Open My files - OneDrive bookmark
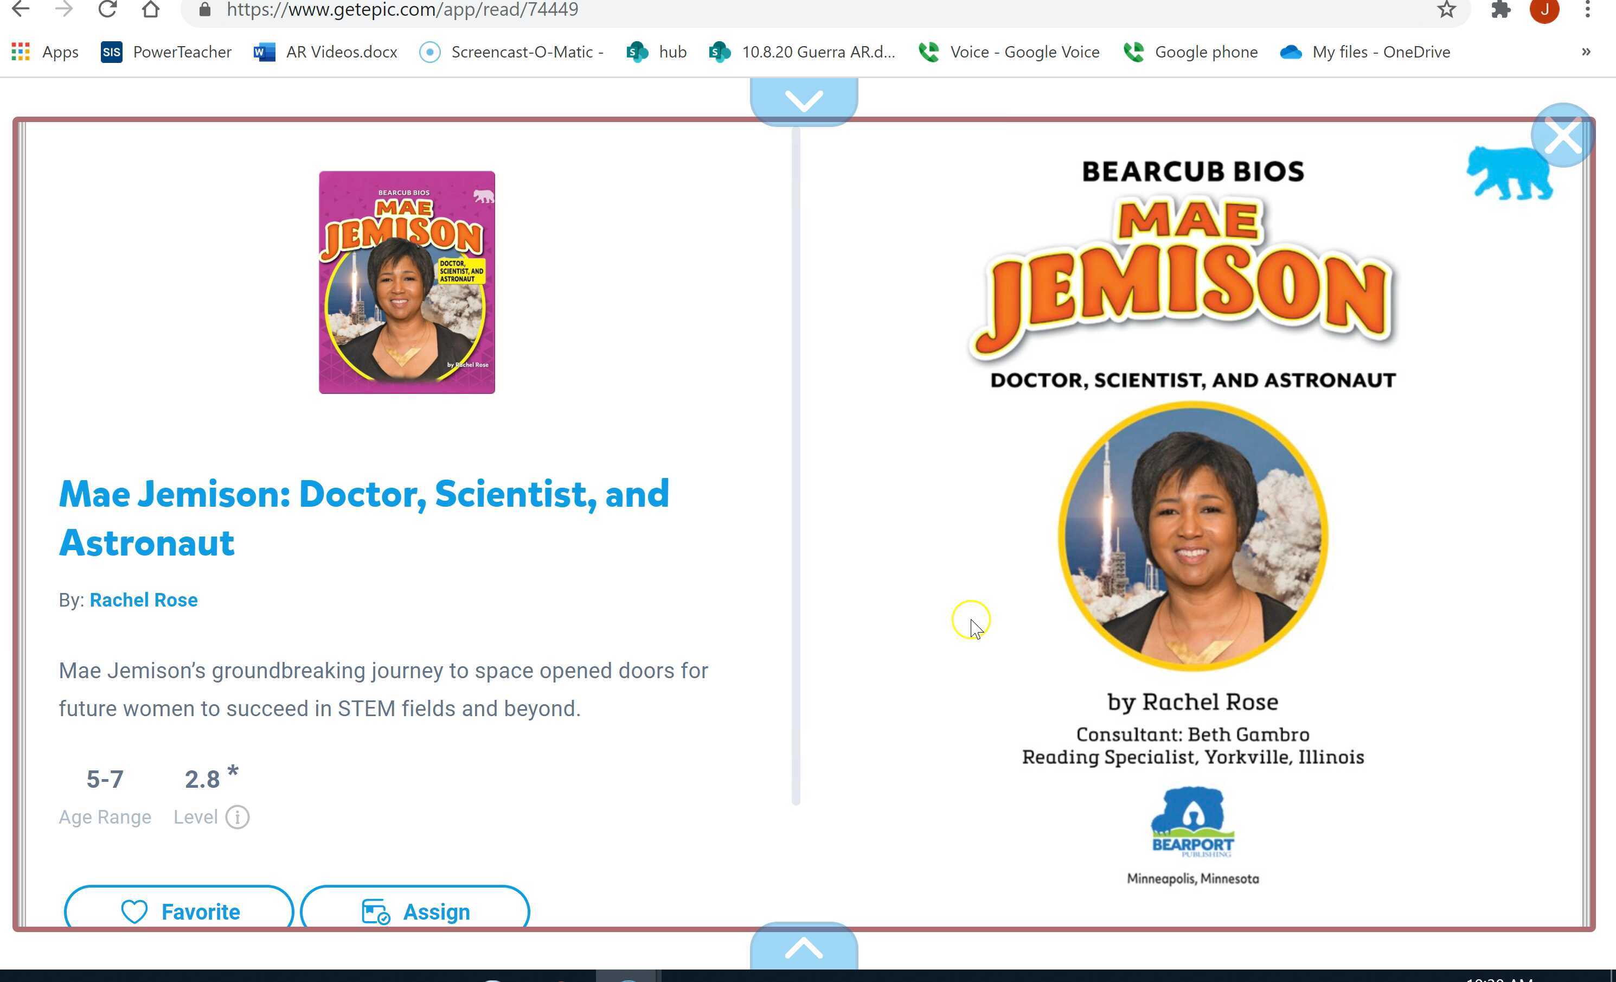Viewport: 1616px width, 982px height. tap(1365, 52)
